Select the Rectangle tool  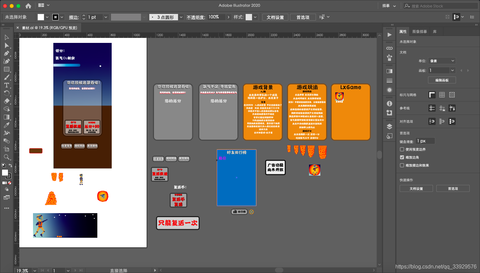[6, 69]
